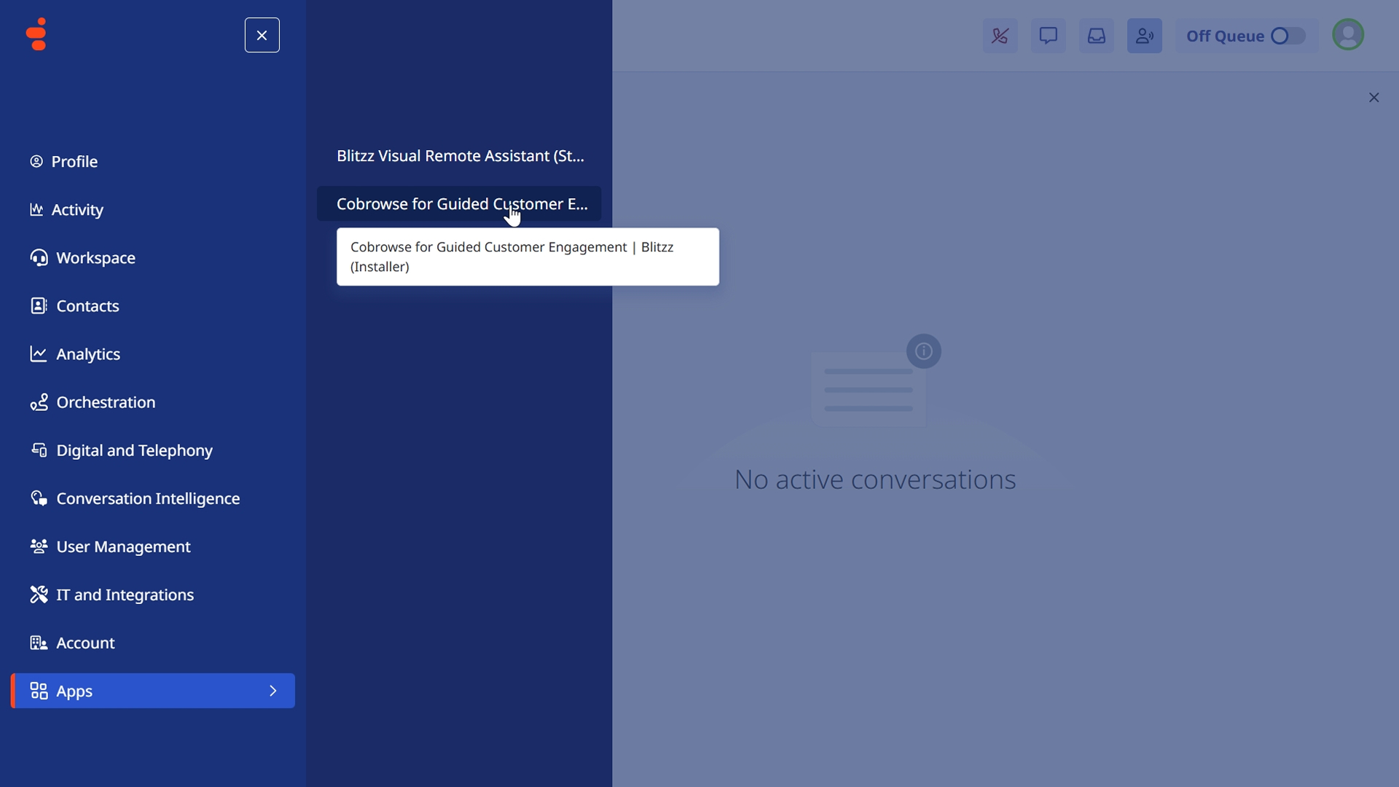Open the Analytics menu section
The image size is (1399, 787).
pos(87,354)
